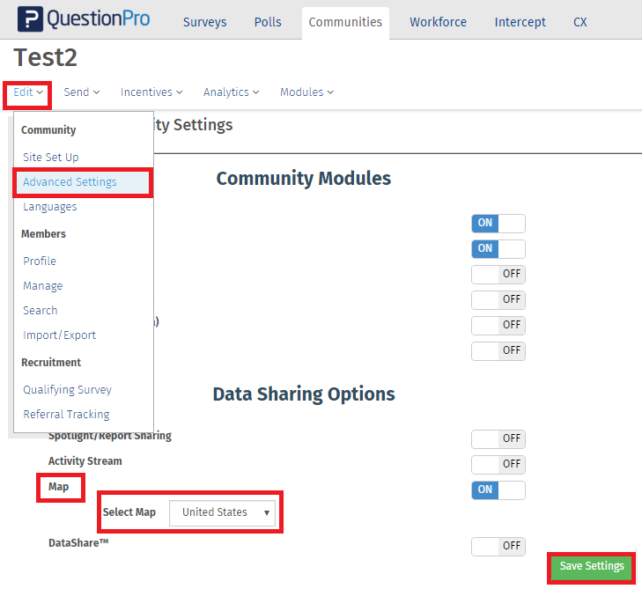Open the Surveys tab

pyautogui.click(x=204, y=22)
